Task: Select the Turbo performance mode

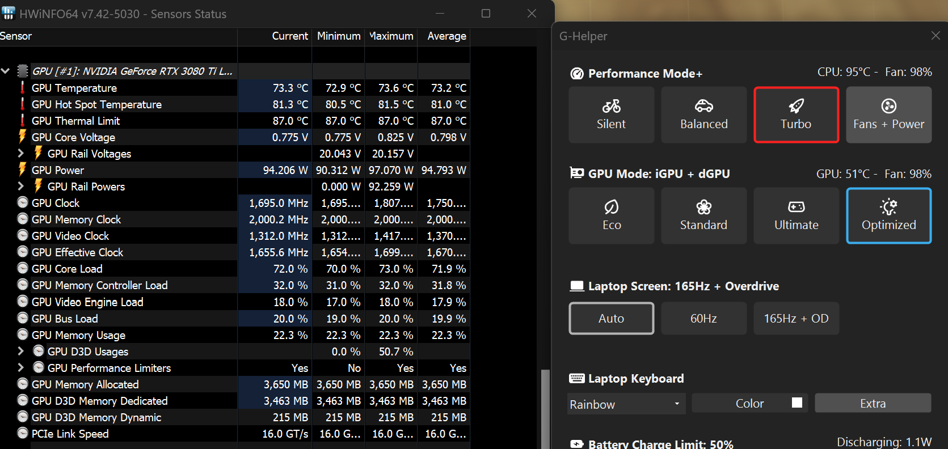Action: click(x=796, y=115)
